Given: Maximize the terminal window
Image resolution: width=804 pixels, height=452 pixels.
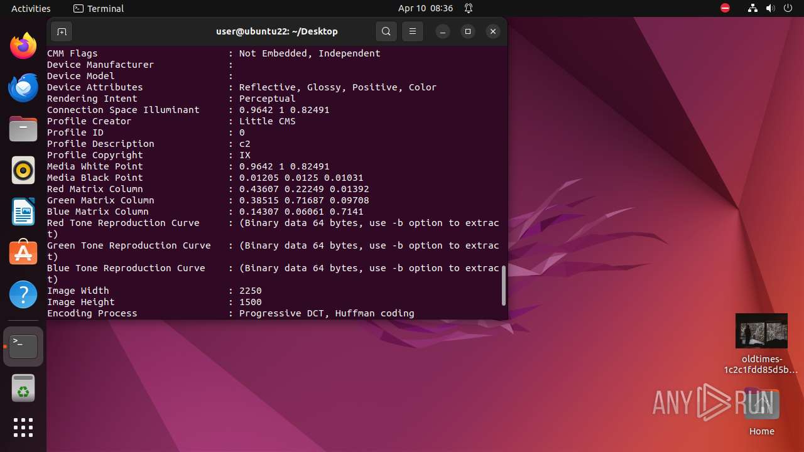Looking at the screenshot, I should (x=468, y=31).
